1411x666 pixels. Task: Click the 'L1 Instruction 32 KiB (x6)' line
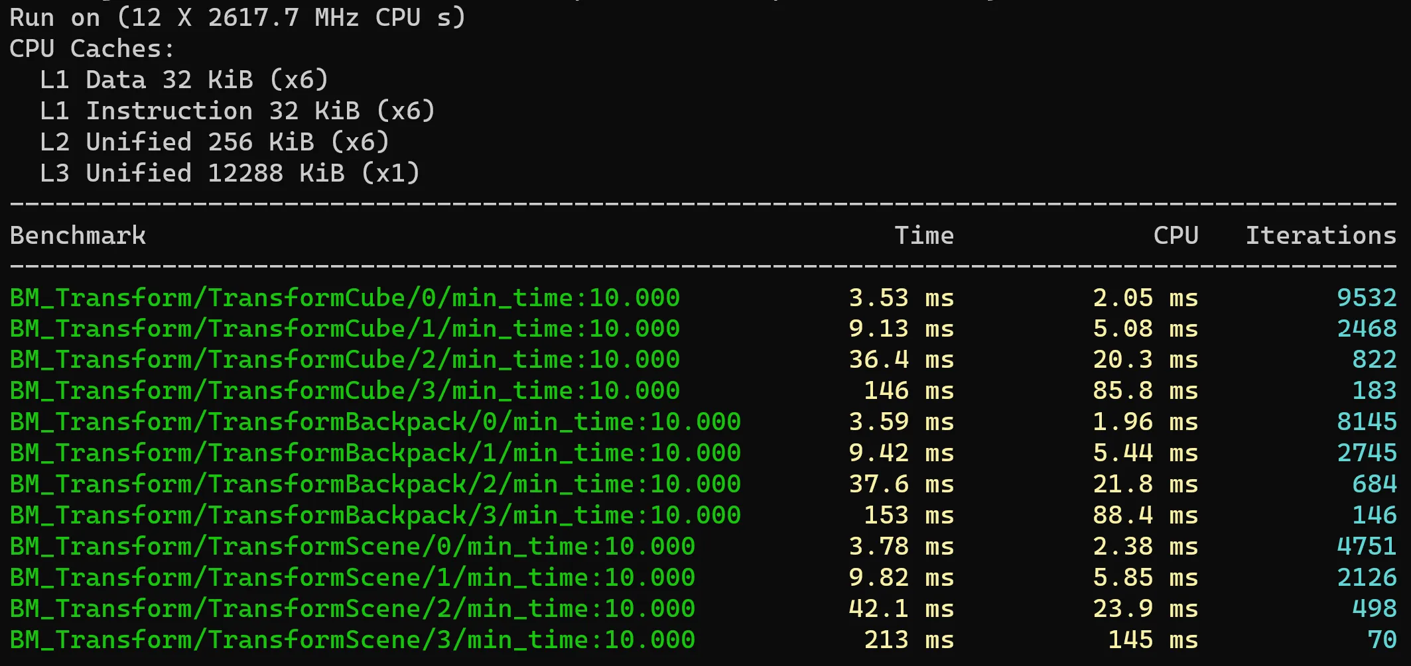click(237, 111)
